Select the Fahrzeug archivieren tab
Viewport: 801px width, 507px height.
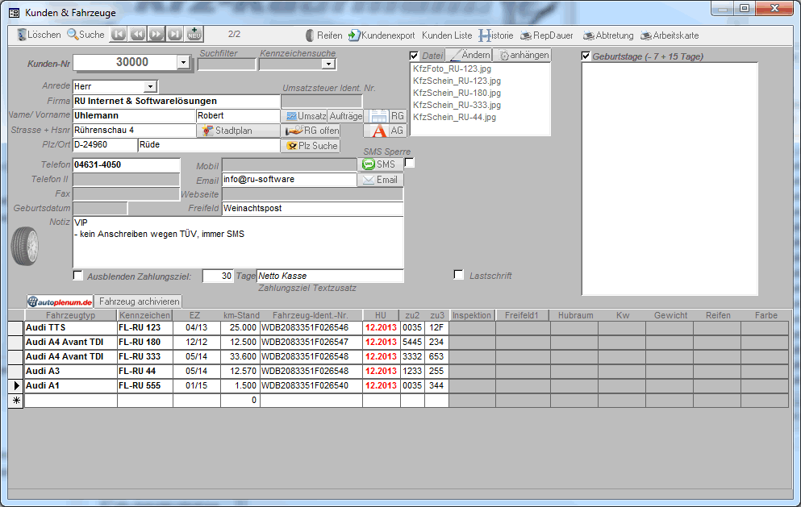click(139, 301)
